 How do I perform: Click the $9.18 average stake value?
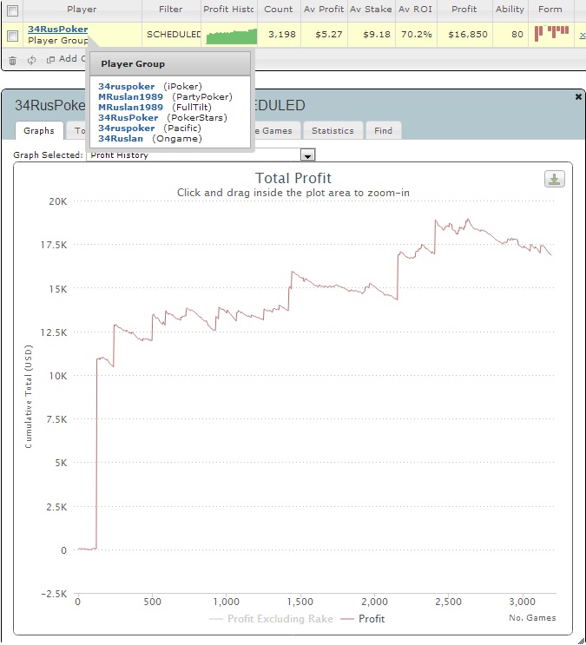(x=377, y=35)
